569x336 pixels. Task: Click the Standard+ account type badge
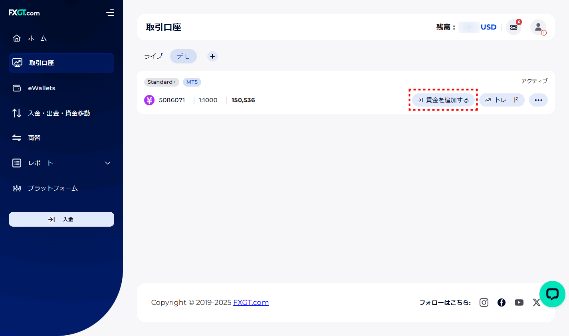tap(161, 82)
